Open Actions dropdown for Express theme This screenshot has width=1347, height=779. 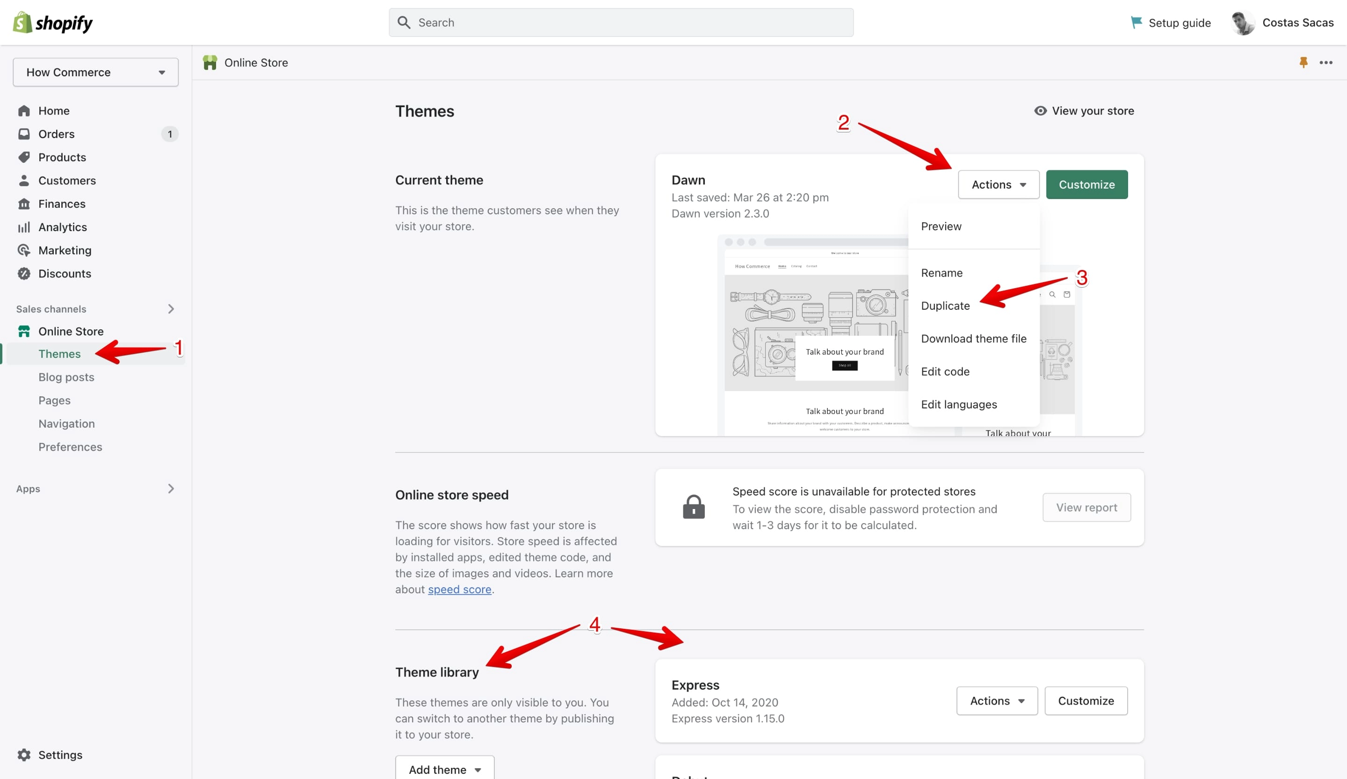[x=997, y=700]
